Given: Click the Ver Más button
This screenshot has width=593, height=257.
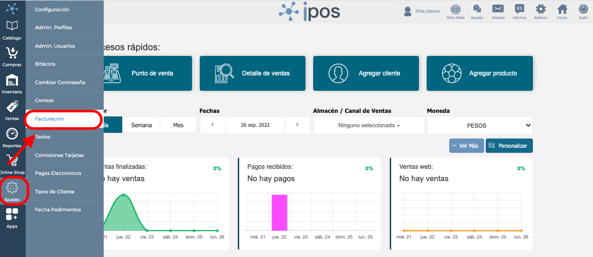Looking at the screenshot, I should (x=467, y=146).
